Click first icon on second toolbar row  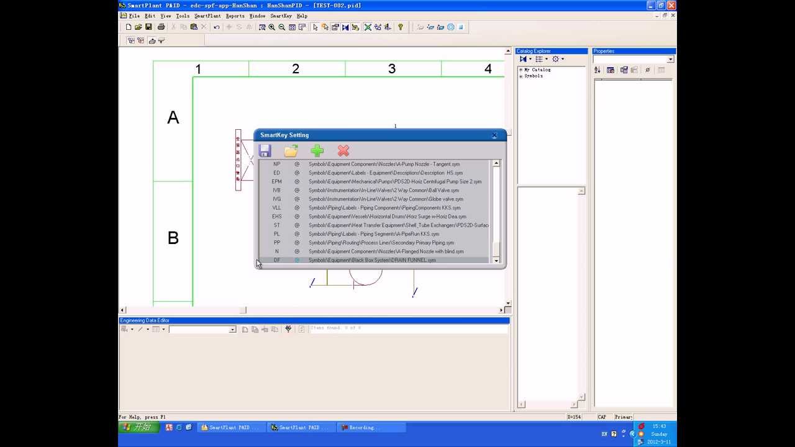point(131,40)
